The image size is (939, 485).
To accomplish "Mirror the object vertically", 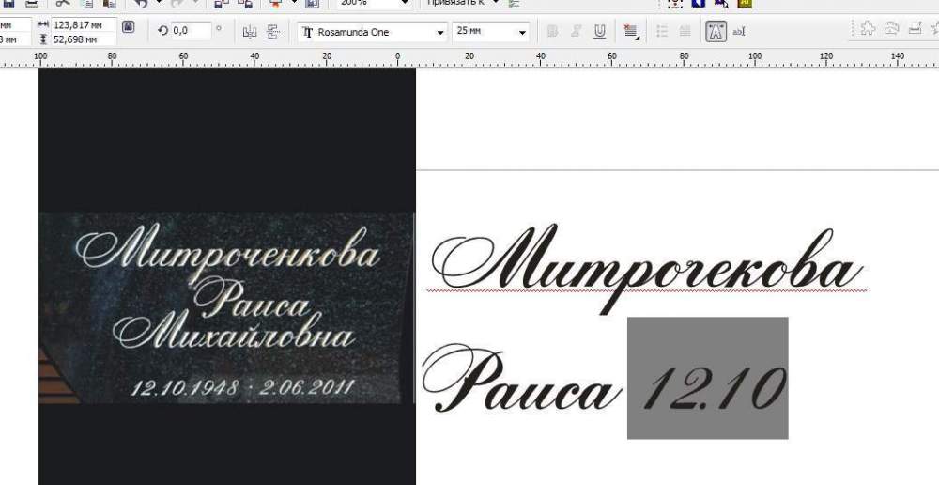I will [273, 31].
